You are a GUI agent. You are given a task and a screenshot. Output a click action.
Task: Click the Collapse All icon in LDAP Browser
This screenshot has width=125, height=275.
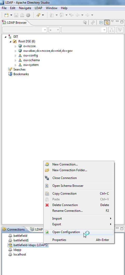click(x=101, y=22)
